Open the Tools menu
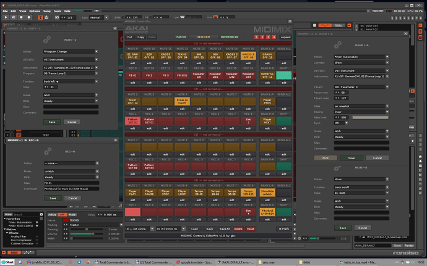 tap(57, 11)
